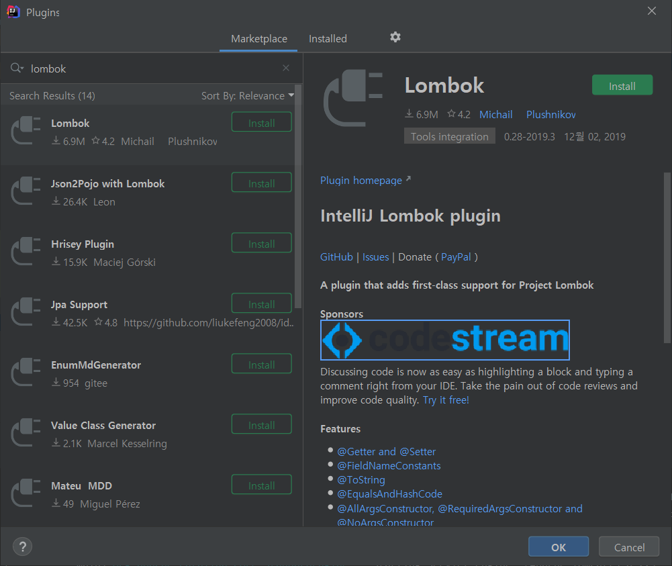Click the Json2Pojo with Lombok plugin icon
The width and height of the screenshot is (672, 566).
coord(26,191)
